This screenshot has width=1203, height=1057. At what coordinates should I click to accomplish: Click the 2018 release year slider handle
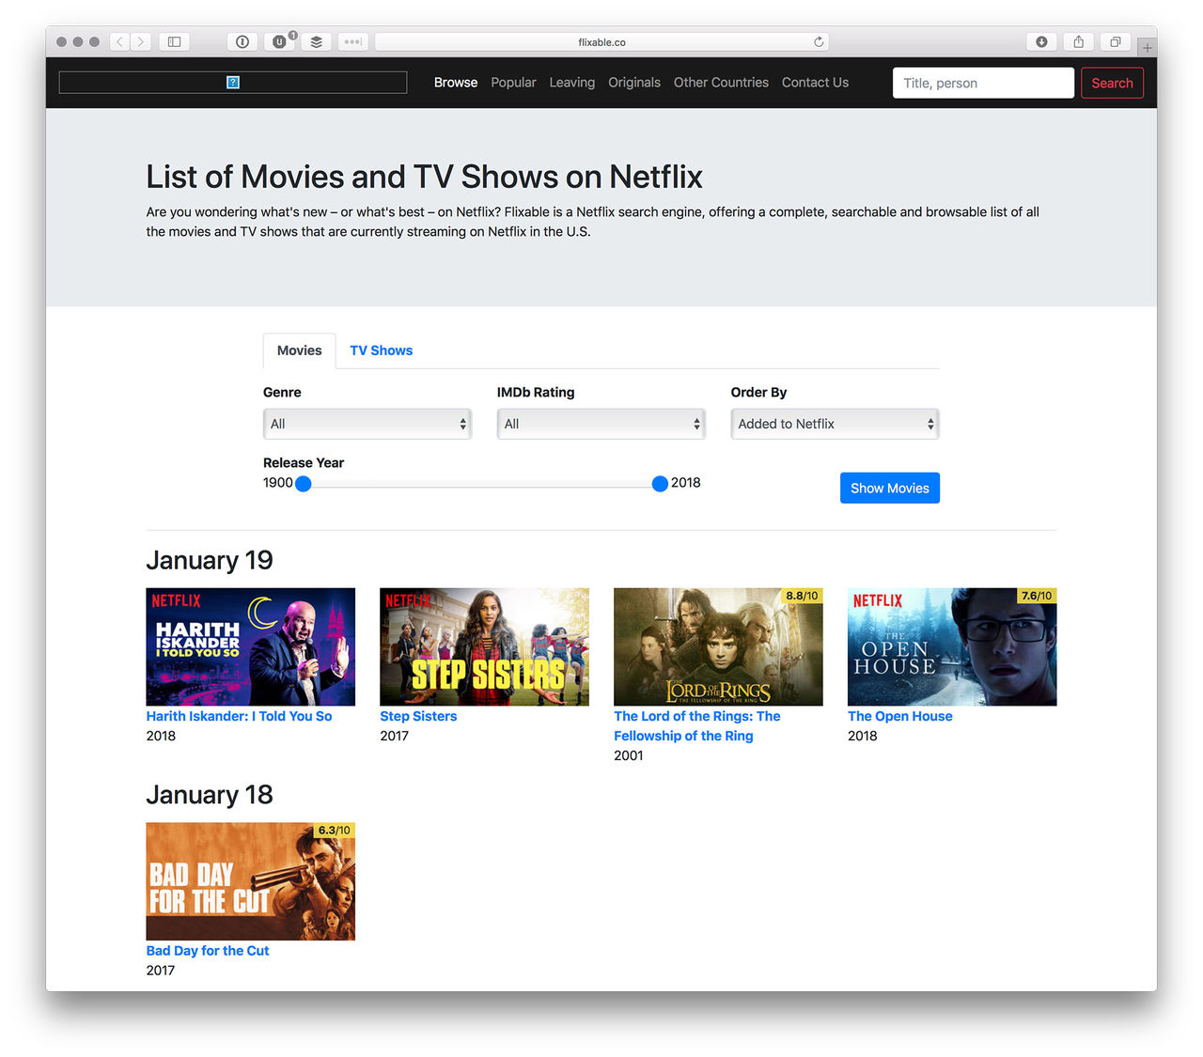[x=660, y=484]
